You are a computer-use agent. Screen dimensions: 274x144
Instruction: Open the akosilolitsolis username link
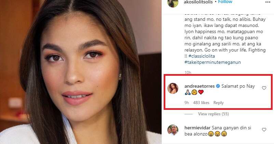[198, 2]
